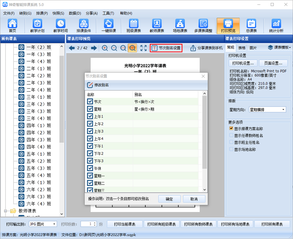Enable 显示任课教师姓名 checkbox

click(231, 135)
